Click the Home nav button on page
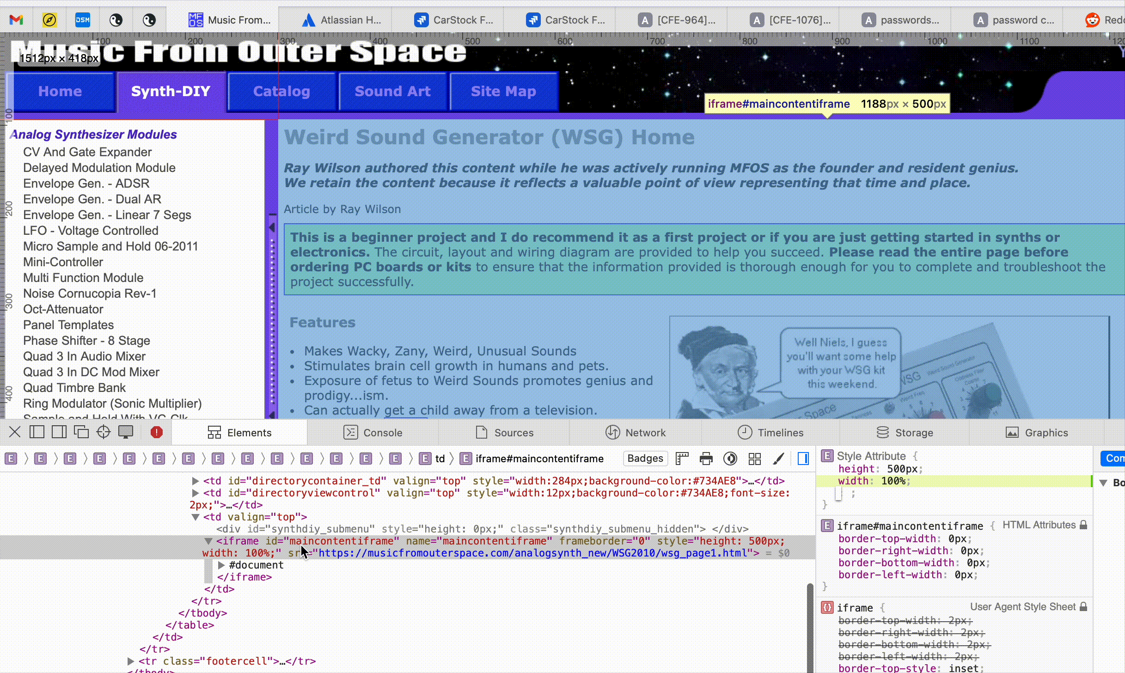The image size is (1125, 673). click(x=60, y=92)
